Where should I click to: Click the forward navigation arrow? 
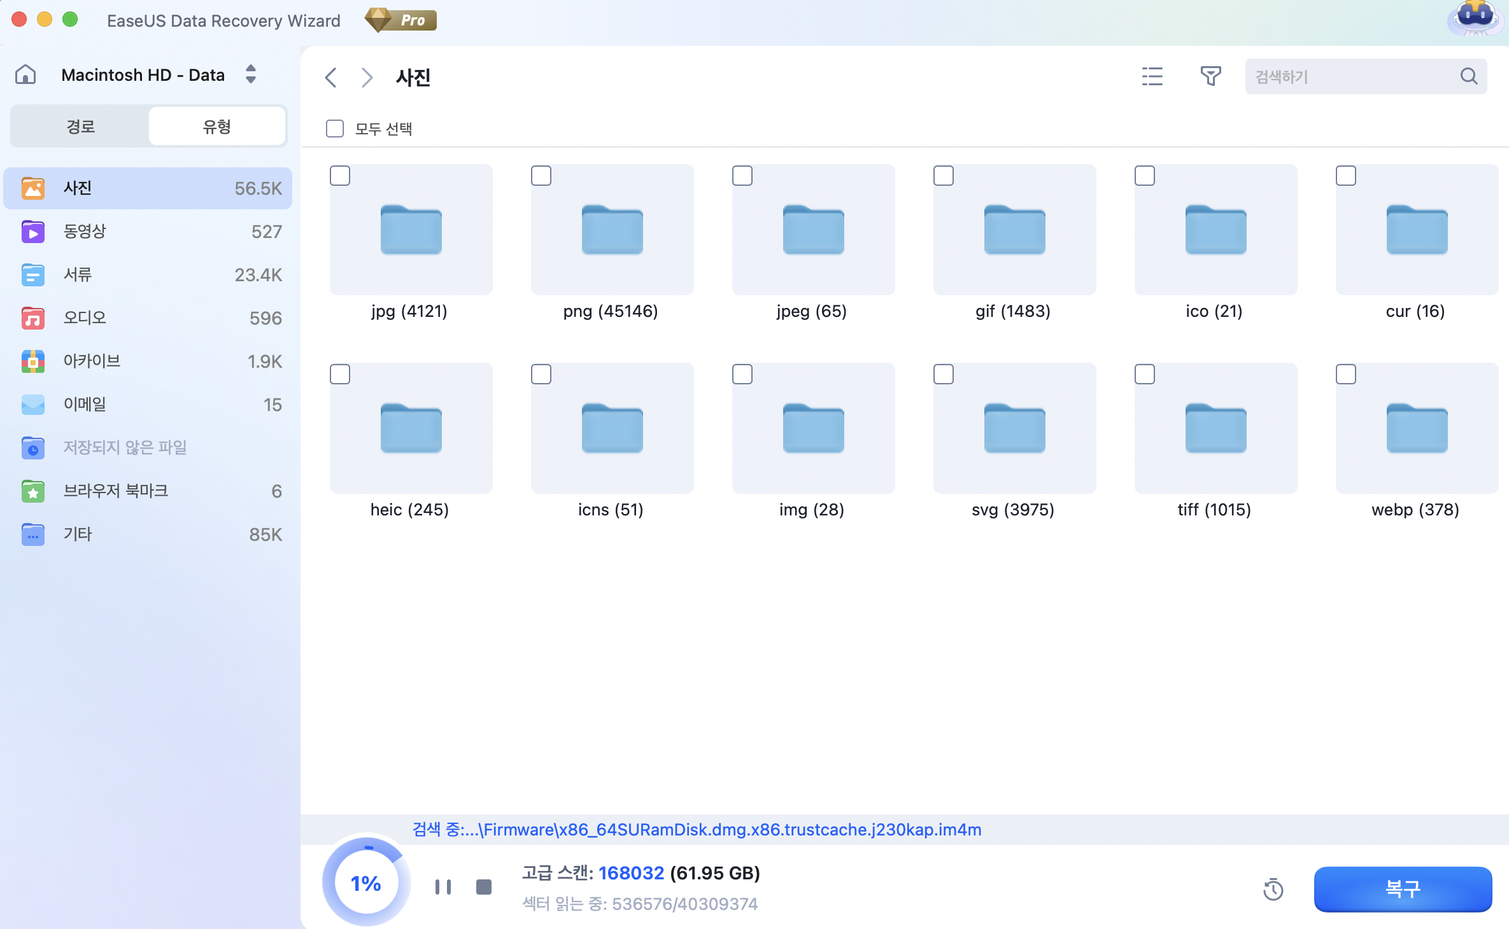pyautogui.click(x=367, y=77)
